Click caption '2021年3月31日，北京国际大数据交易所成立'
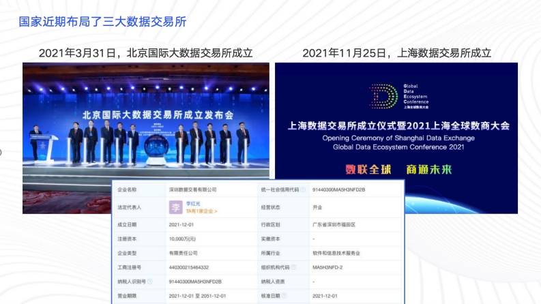 pos(145,53)
